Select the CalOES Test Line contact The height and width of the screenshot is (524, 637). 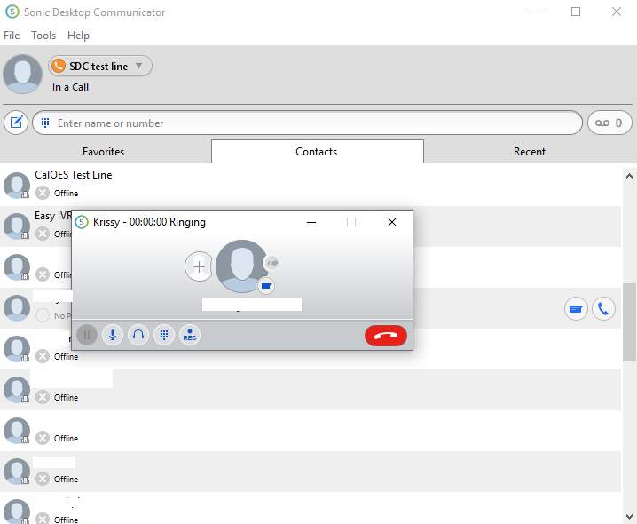point(311,185)
